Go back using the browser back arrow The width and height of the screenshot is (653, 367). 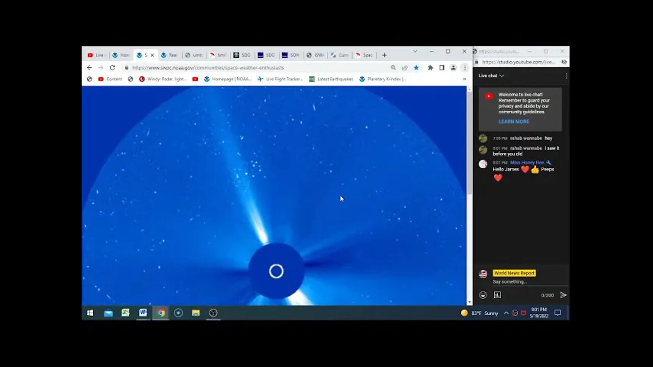point(89,67)
